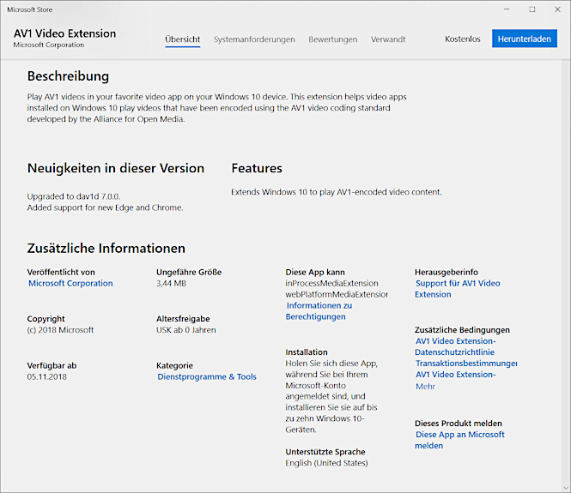
Task: Close the Microsoft Store window
Action: point(556,9)
